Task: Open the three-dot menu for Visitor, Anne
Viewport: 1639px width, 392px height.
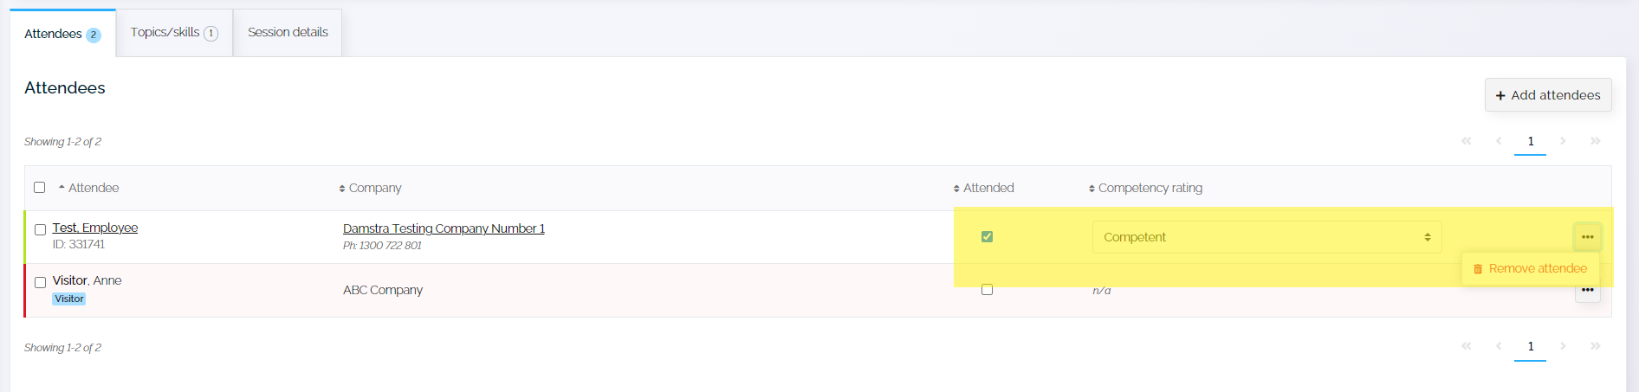Action: point(1587,291)
